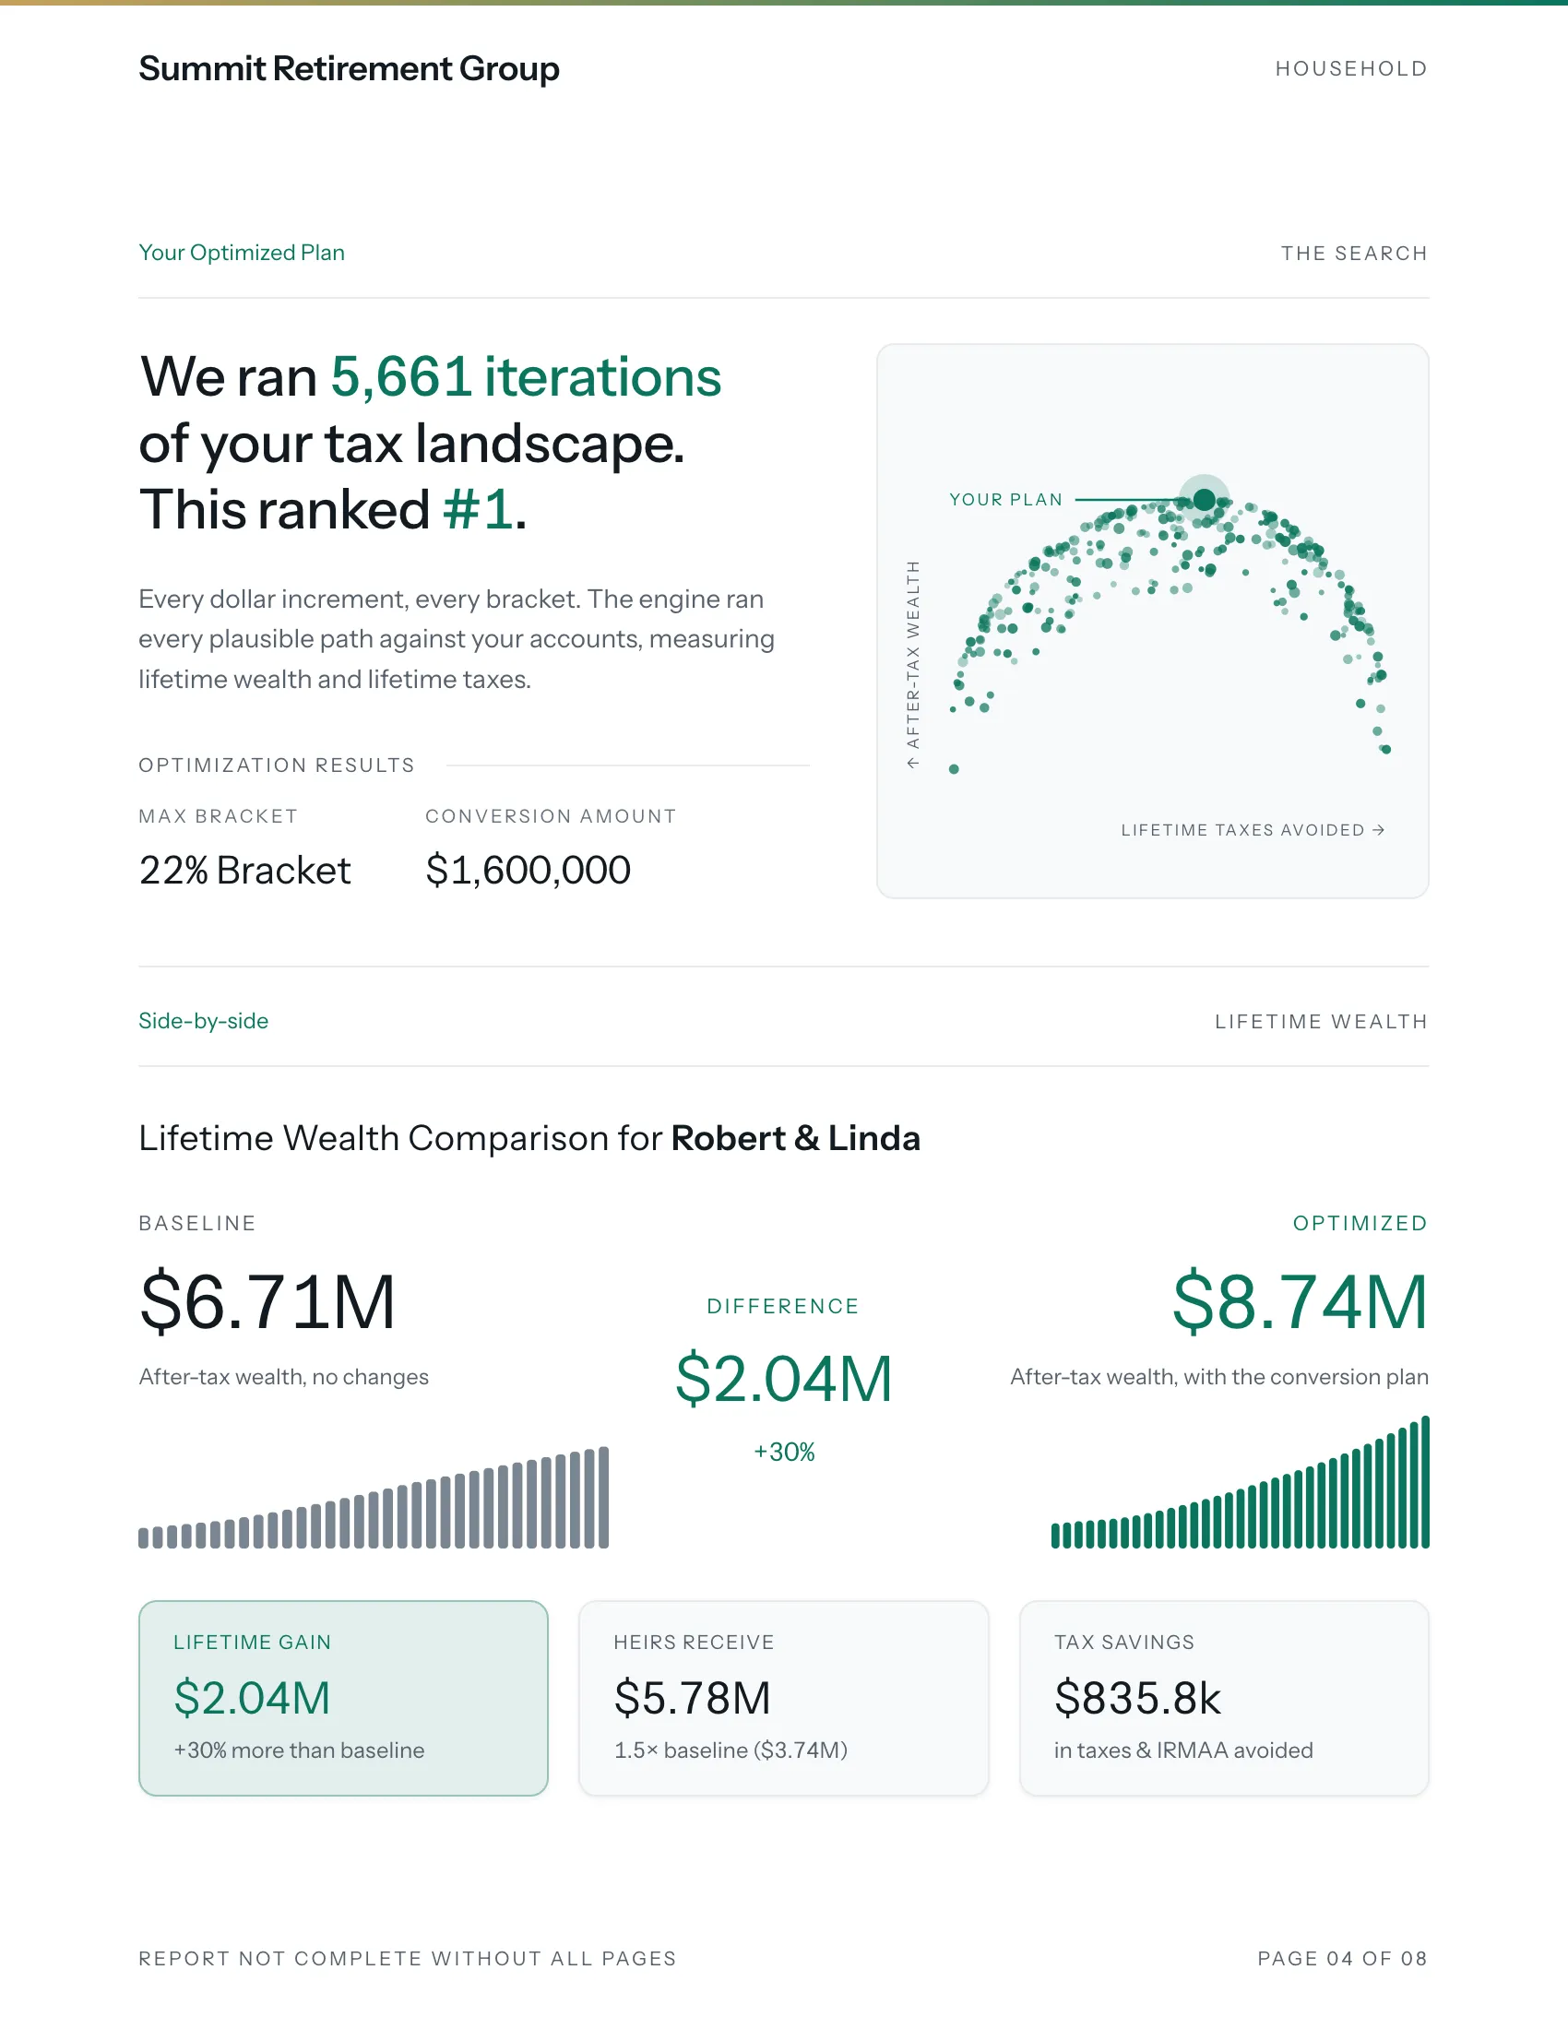Click the CONVERSION AMOUNT label
This screenshot has width=1568, height=2029.
[x=551, y=816]
